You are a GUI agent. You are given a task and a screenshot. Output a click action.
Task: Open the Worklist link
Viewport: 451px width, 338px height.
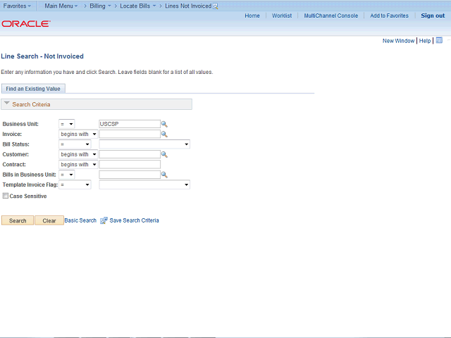(282, 15)
